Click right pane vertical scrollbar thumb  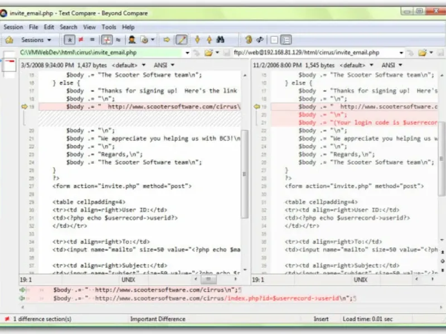(442, 159)
